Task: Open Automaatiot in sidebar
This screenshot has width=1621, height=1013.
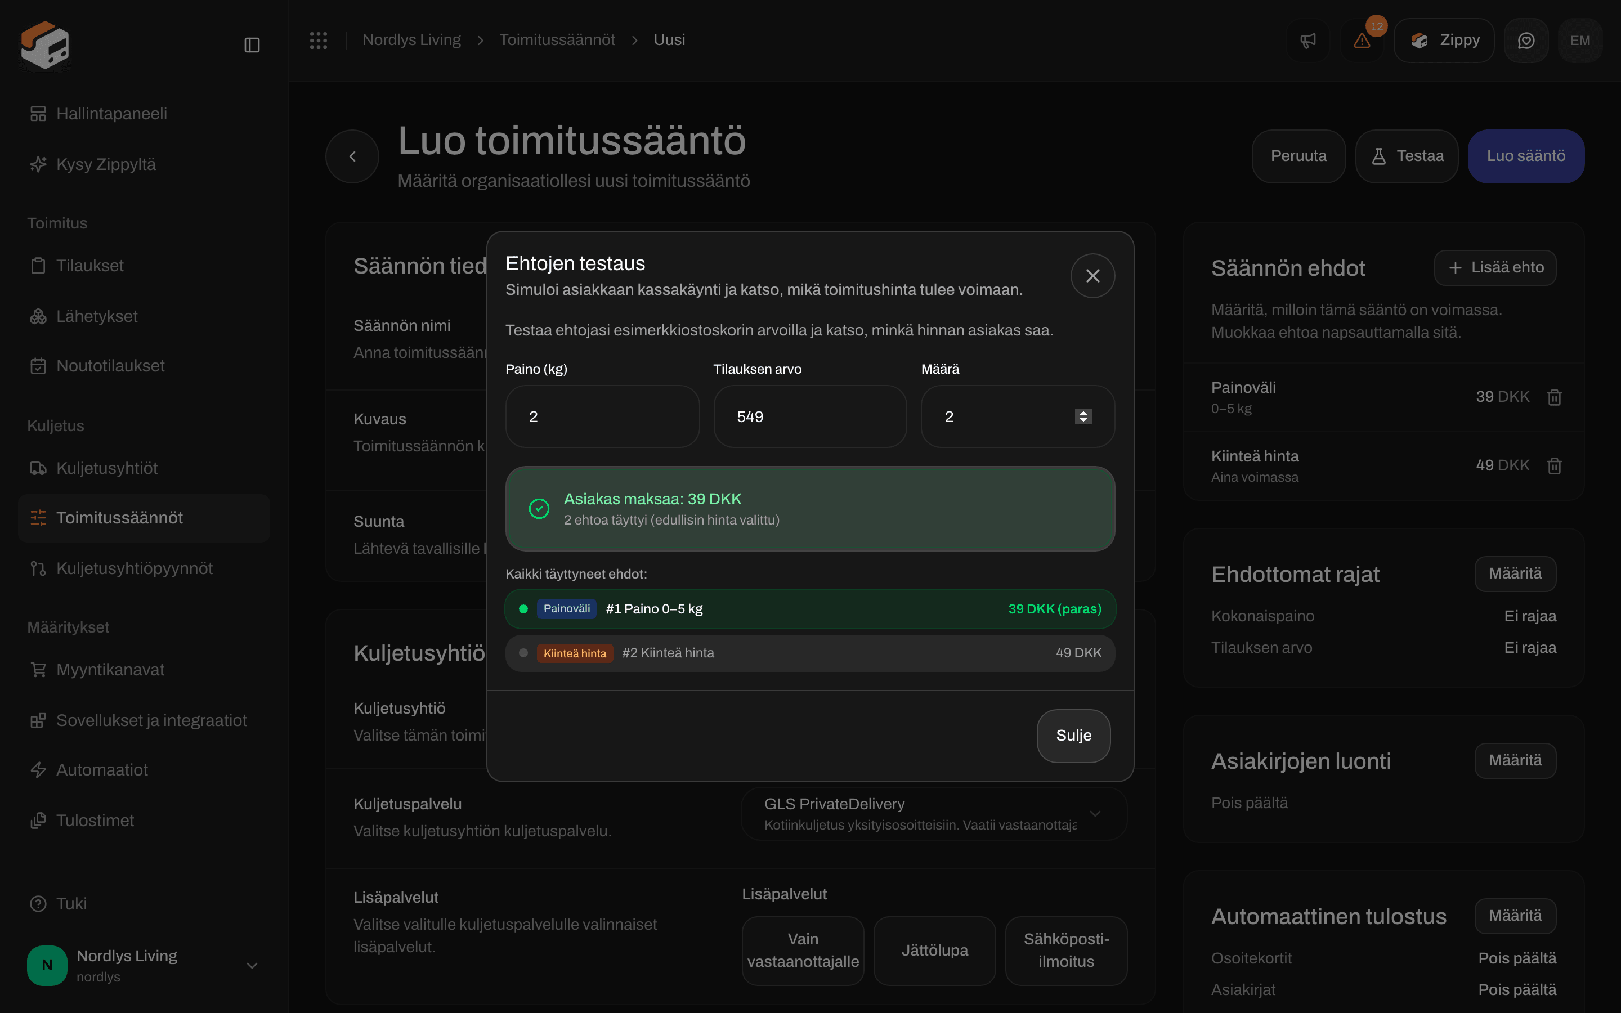Action: pyautogui.click(x=144, y=770)
